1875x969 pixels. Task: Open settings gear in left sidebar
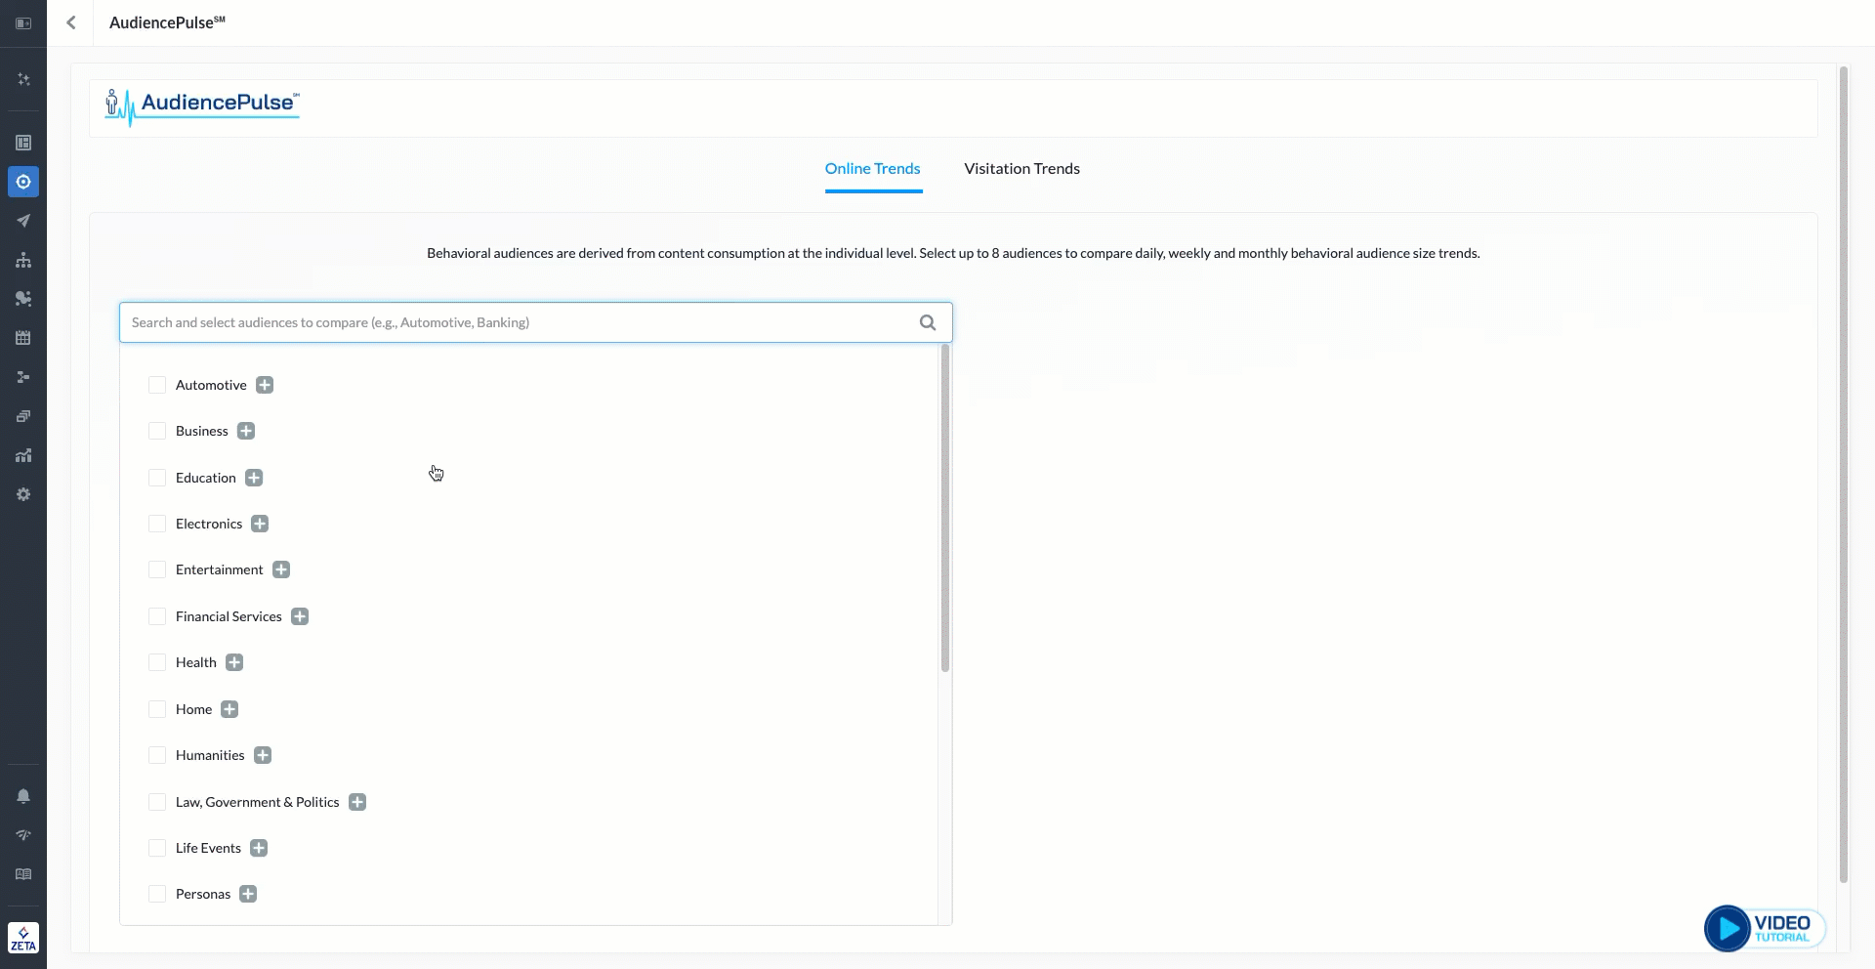coord(23,494)
